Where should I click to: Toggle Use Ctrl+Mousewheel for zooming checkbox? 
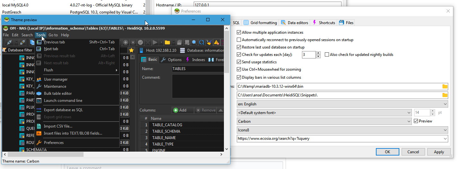point(239,69)
